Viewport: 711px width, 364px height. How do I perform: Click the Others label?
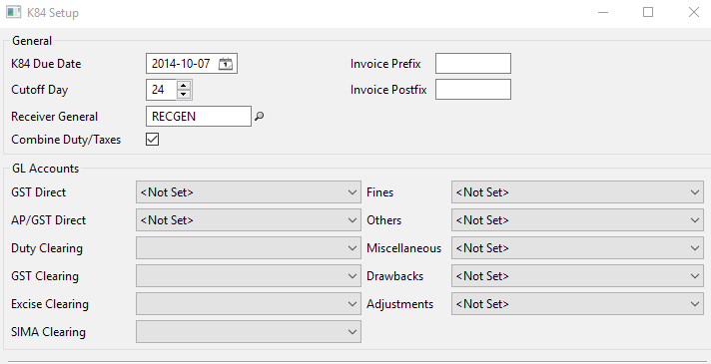(x=384, y=220)
